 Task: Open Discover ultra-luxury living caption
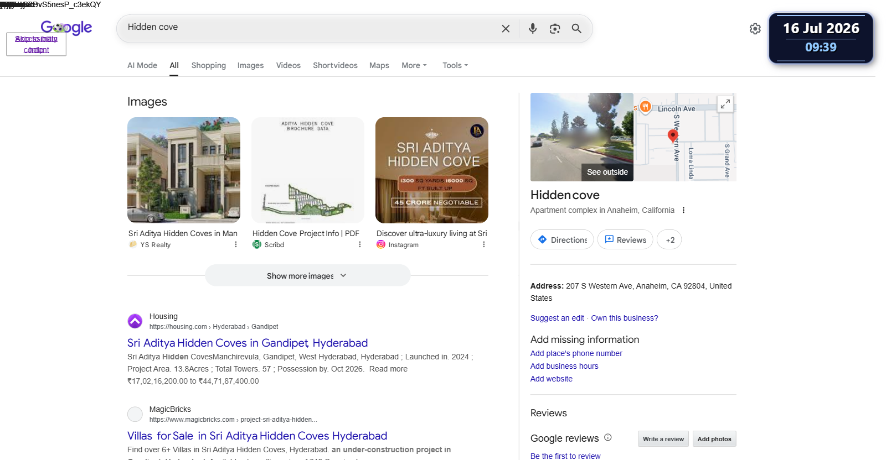coord(432,233)
